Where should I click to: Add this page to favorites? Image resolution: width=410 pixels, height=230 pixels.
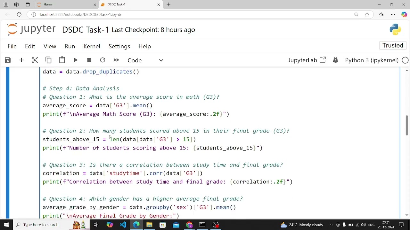[x=367, y=14]
